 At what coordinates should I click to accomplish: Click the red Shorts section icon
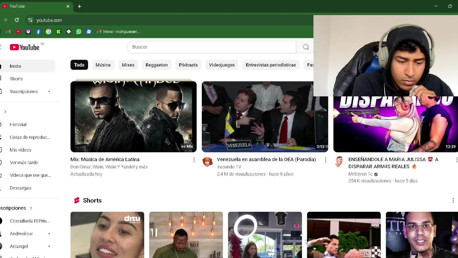pos(77,200)
